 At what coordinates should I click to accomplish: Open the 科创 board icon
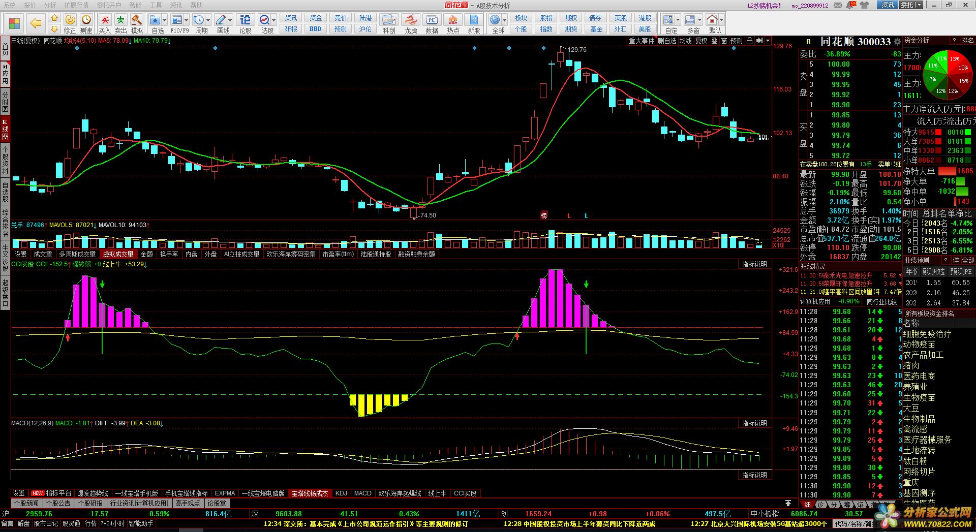coord(389,20)
